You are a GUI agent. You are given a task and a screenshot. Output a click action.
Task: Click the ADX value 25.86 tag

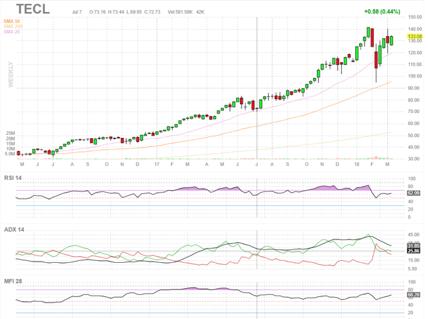(x=413, y=251)
